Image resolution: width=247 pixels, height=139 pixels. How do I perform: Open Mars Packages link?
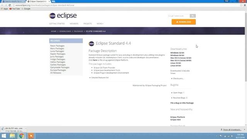[57, 49]
